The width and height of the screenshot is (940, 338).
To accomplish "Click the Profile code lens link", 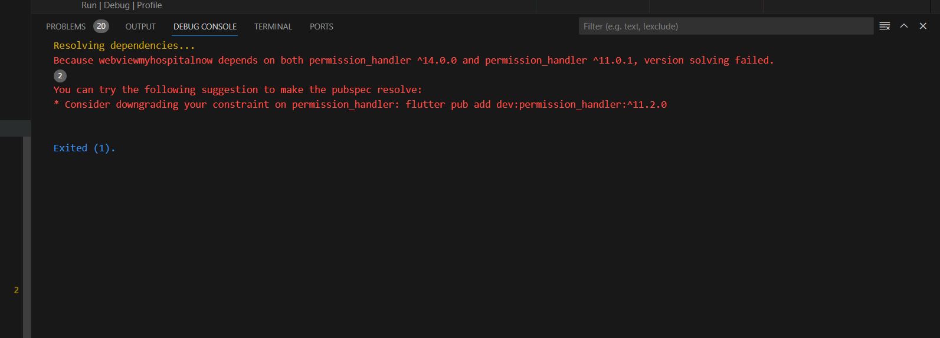I will 149,5.
